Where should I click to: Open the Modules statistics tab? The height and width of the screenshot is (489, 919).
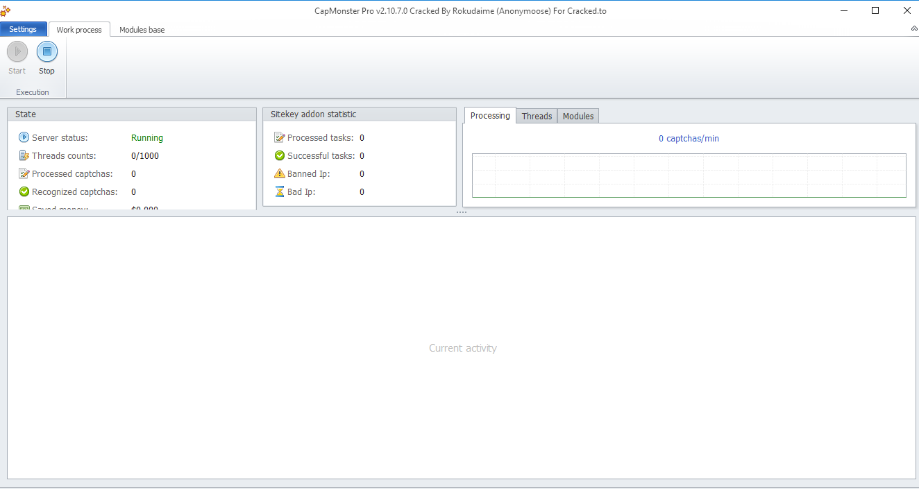coord(578,116)
